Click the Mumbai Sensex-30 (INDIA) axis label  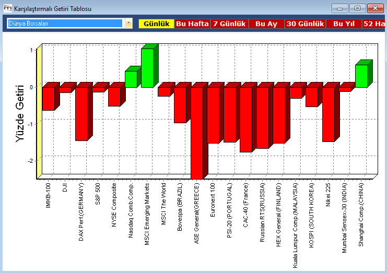click(x=344, y=218)
